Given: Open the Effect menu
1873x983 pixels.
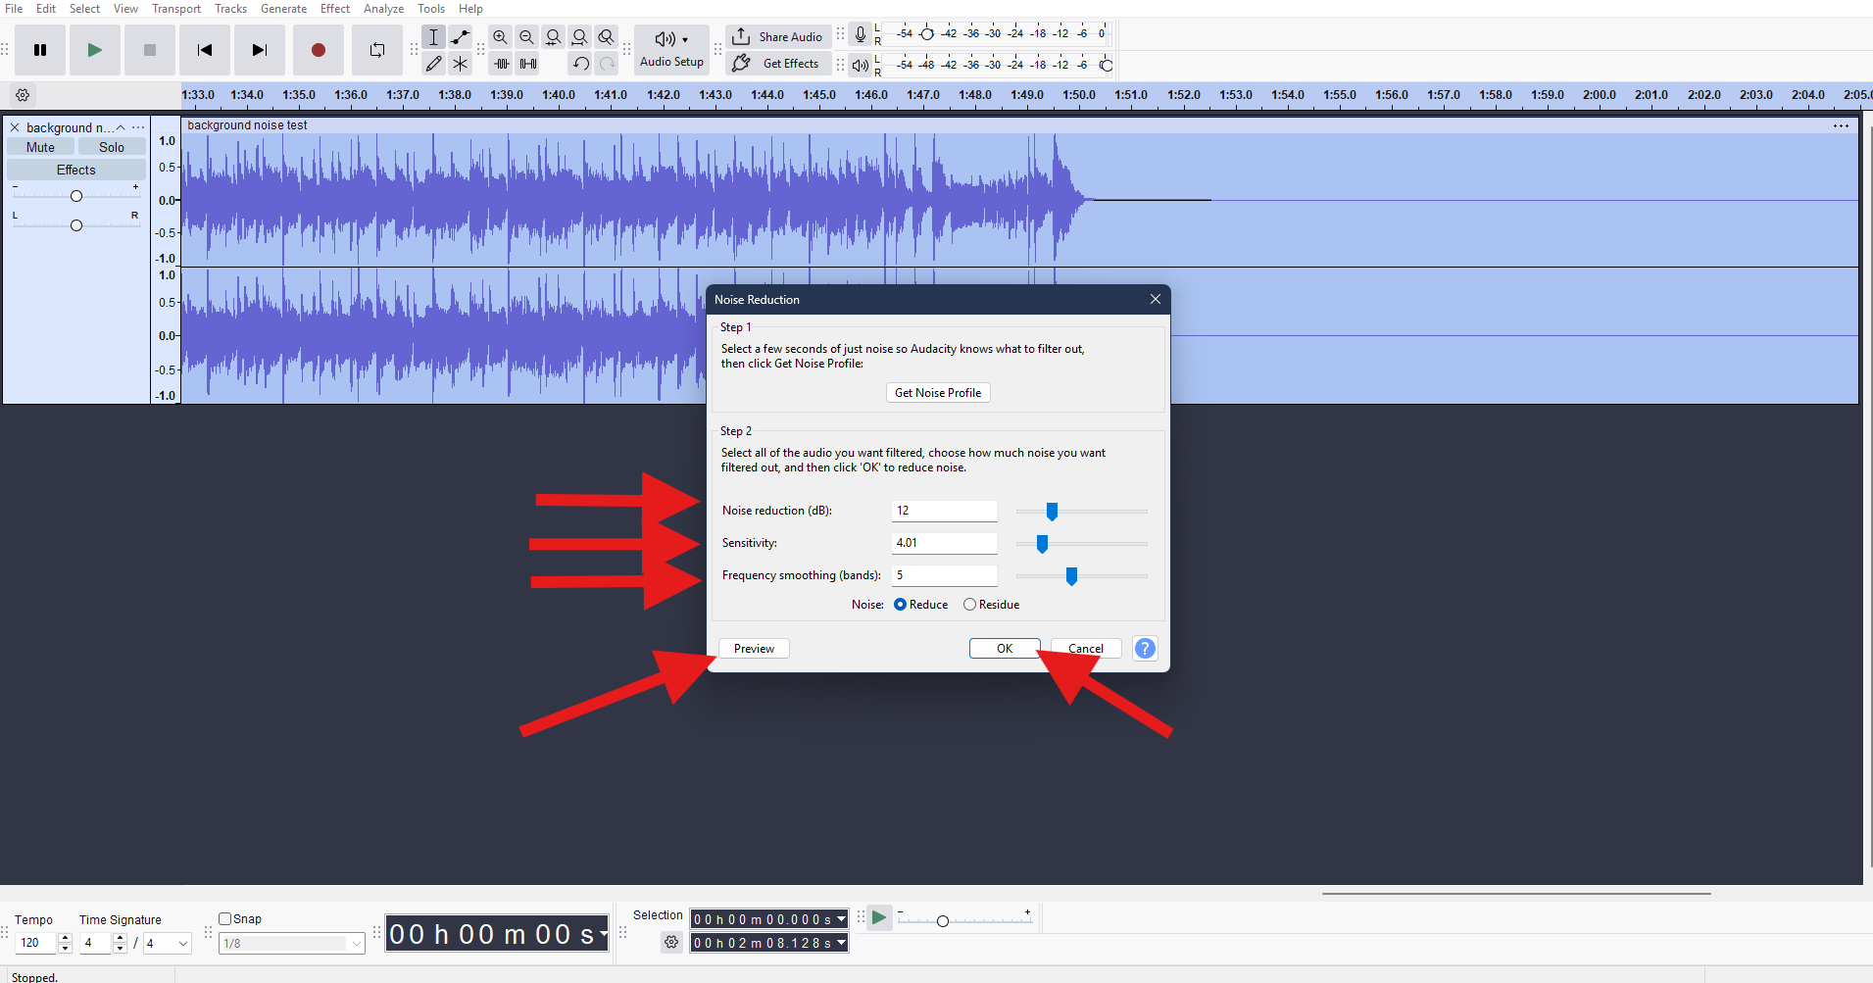Looking at the screenshot, I should 334,8.
